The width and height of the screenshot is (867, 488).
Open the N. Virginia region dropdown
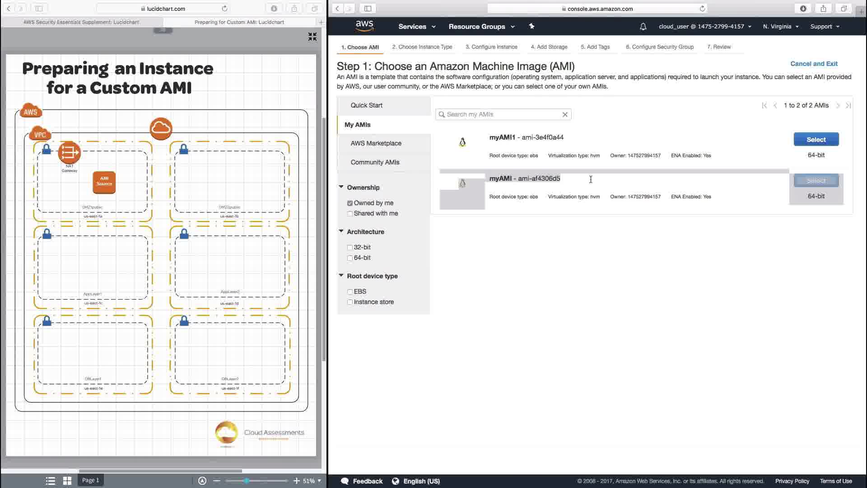780,27
